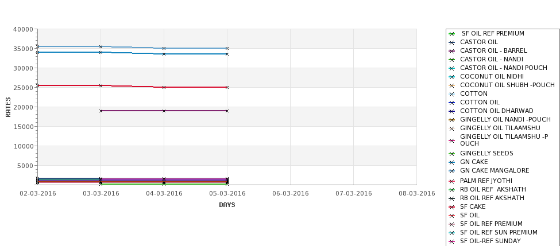Click the SF OIL-REF SUNDAY legend marker

(x=452, y=241)
